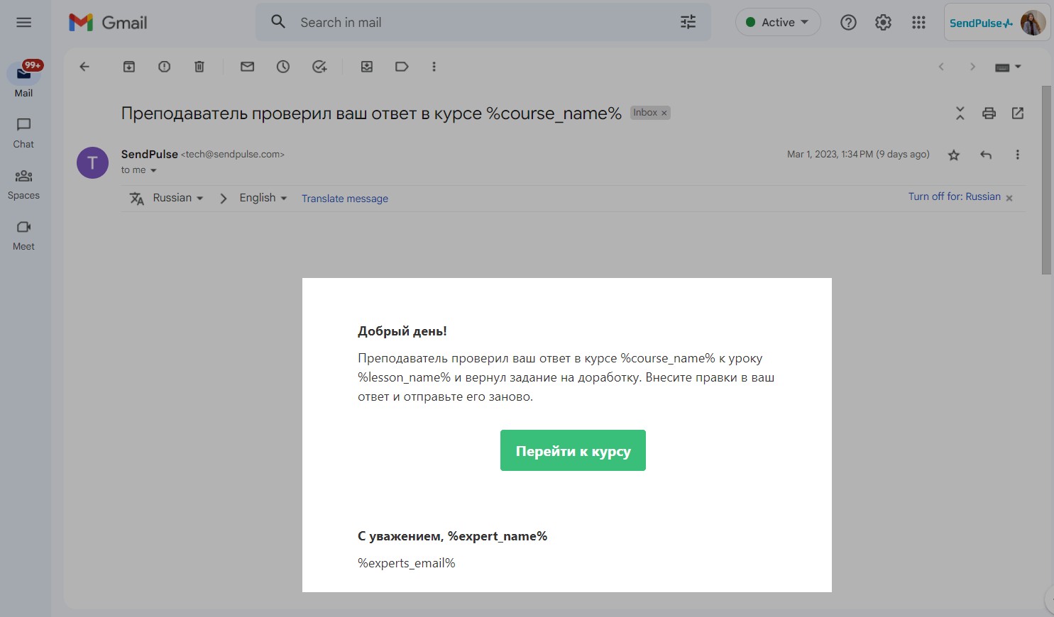Click the SendPulse sender name
This screenshot has height=617, width=1054.
click(x=149, y=154)
